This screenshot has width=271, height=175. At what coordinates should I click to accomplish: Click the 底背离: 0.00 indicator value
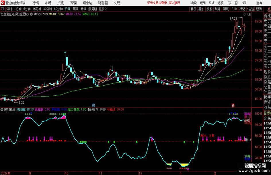(x=42, y=109)
